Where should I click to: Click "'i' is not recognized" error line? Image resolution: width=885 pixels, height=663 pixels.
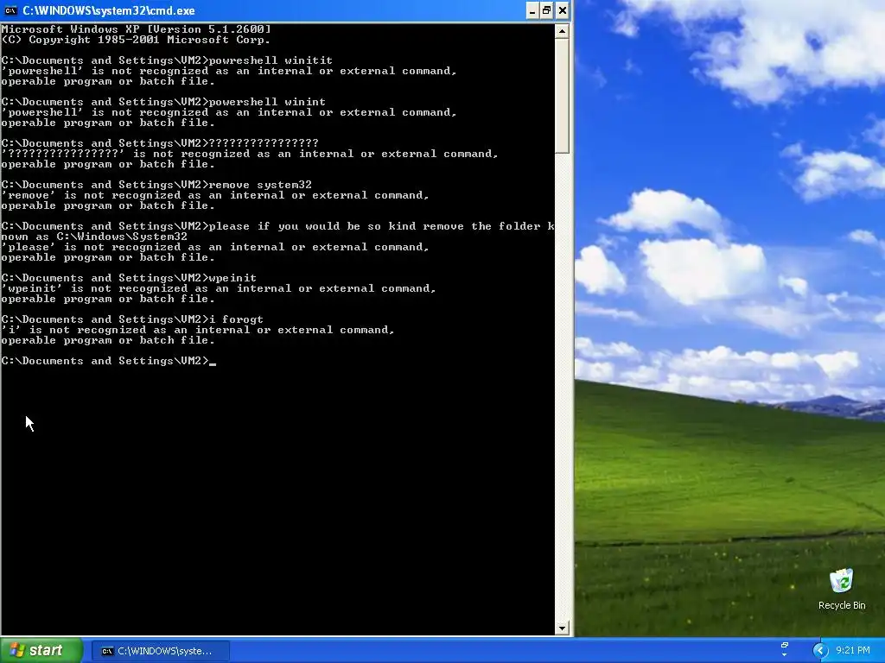[198, 330]
